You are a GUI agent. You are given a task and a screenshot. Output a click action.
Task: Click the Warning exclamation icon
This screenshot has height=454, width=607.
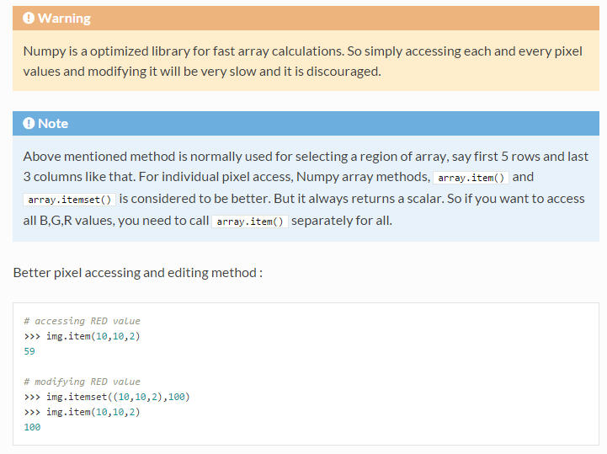tap(29, 19)
